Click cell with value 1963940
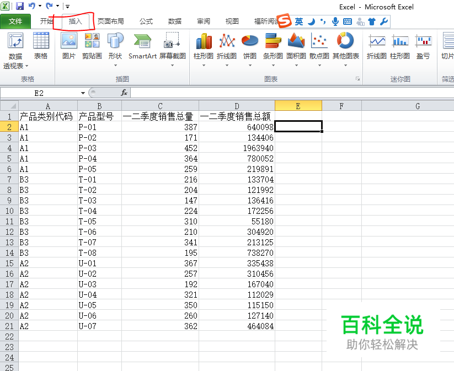454x371 pixels. click(x=237, y=148)
